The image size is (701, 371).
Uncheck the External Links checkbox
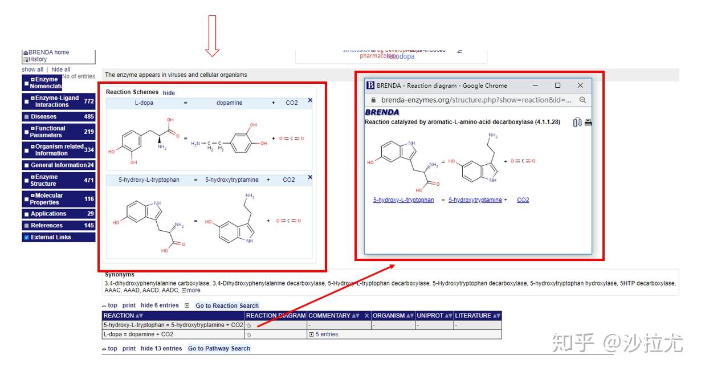coord(25,236)
